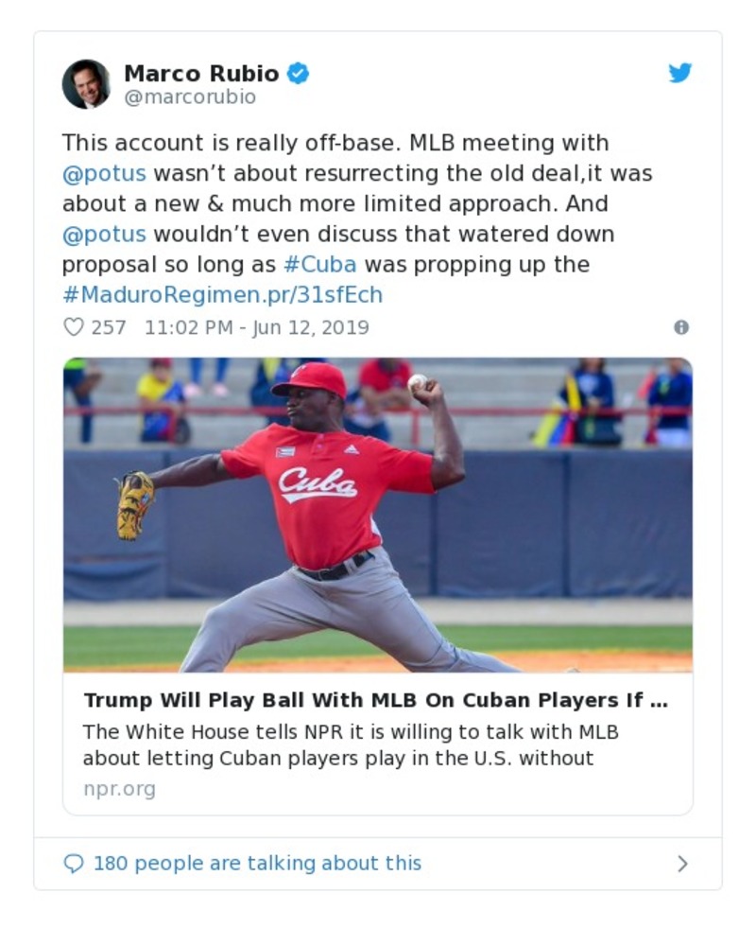Click the tweet info icon
This screenshot has height=928, width=756.
(x=681, y=327)
